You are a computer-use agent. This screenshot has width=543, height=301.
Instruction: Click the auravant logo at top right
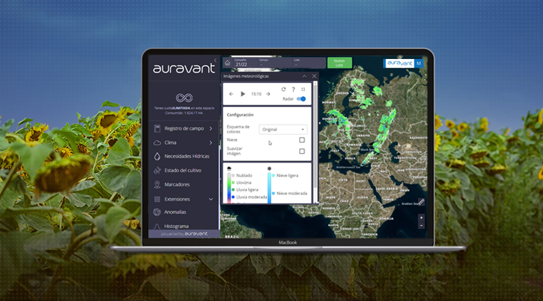point(399,63)
